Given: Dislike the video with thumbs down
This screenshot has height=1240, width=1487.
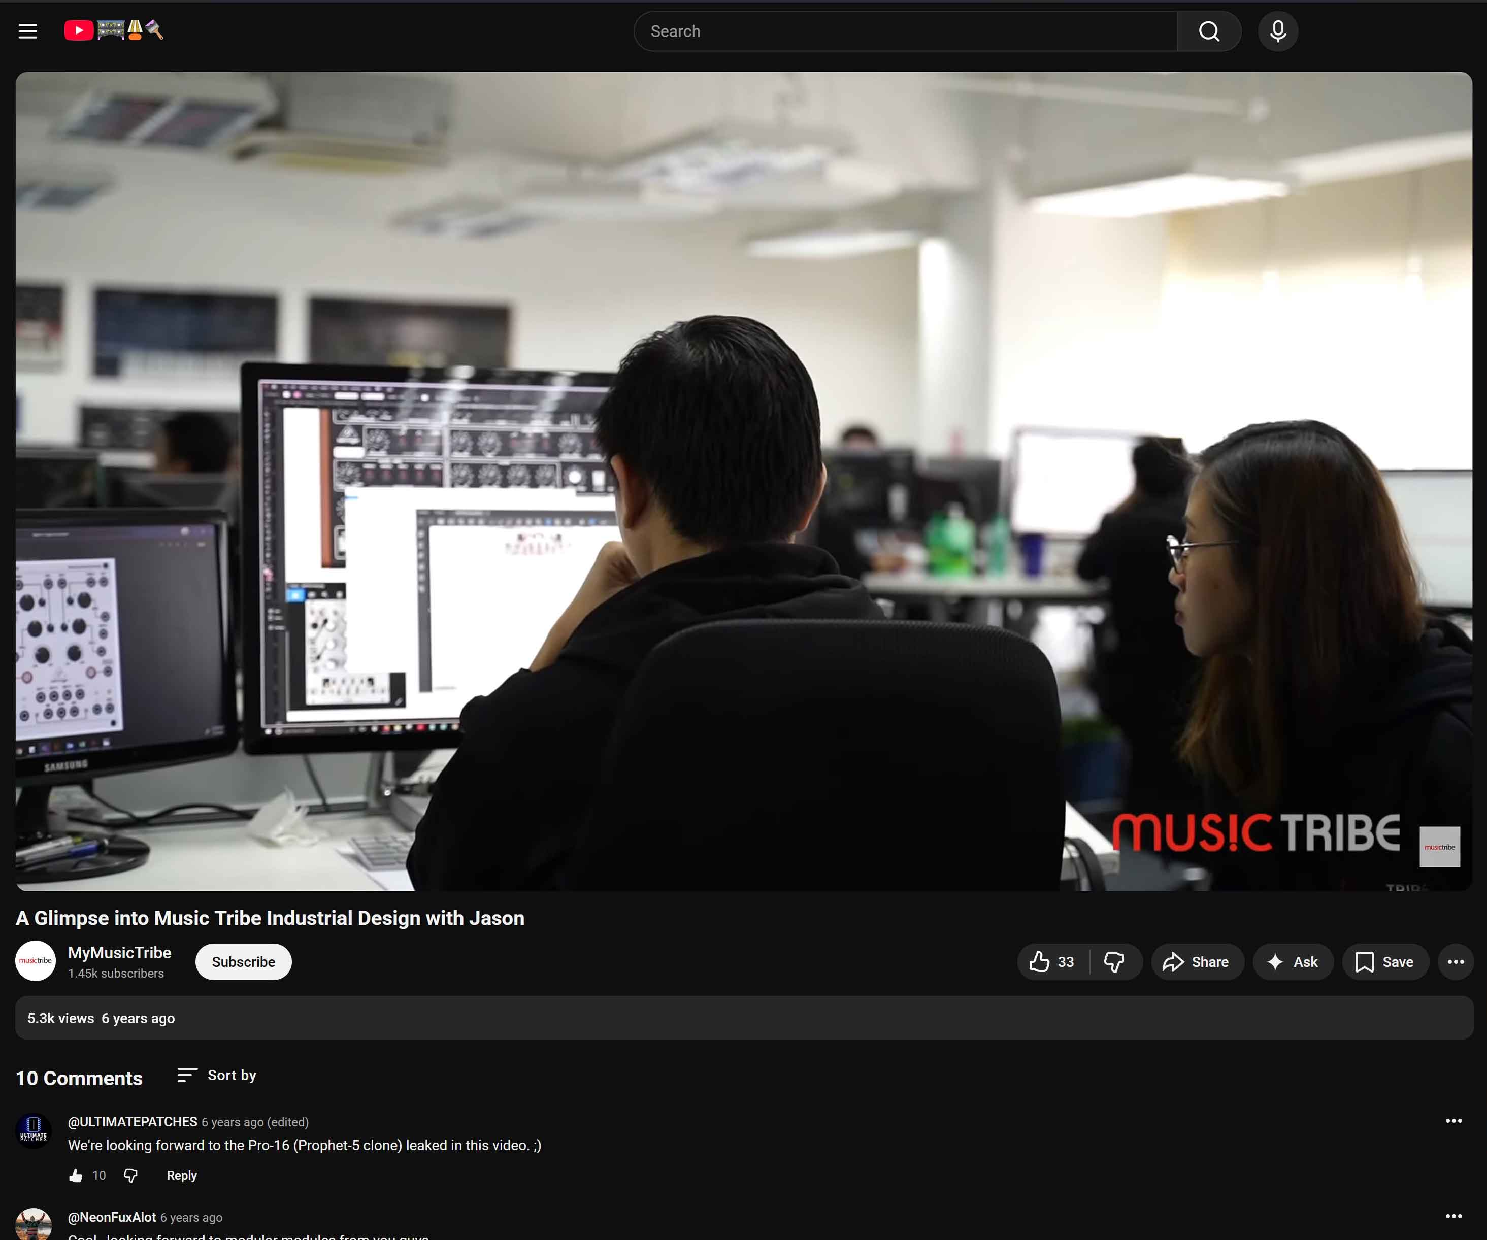Looking at the screenshot, I should click(1114, 962).
